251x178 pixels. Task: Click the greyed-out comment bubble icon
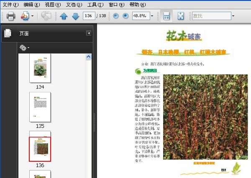pyautogui.click(x=46, y=16)
